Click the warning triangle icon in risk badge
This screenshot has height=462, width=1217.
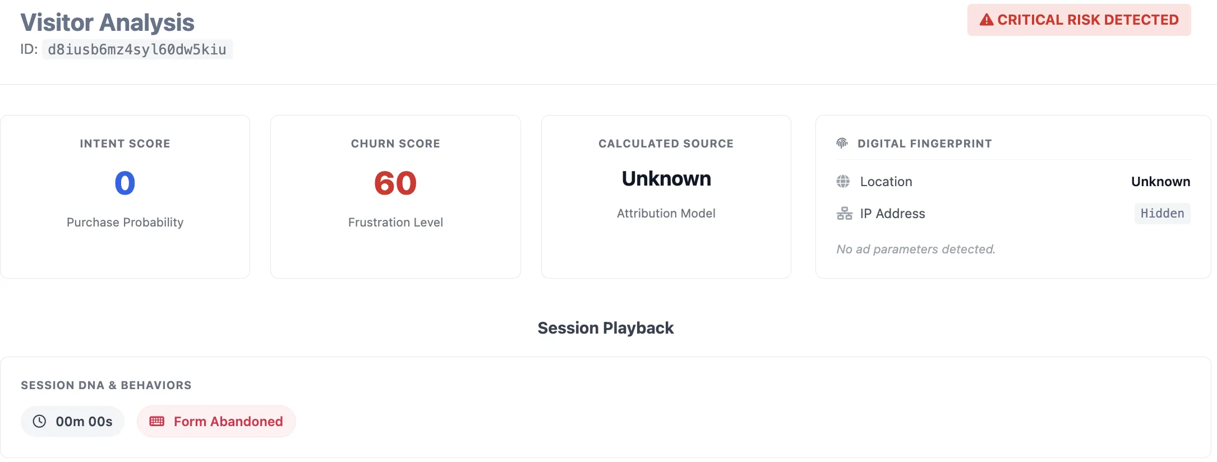(986, 20)
